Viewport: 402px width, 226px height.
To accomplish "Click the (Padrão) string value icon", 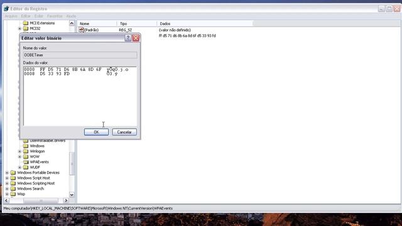I will point(81,30).
